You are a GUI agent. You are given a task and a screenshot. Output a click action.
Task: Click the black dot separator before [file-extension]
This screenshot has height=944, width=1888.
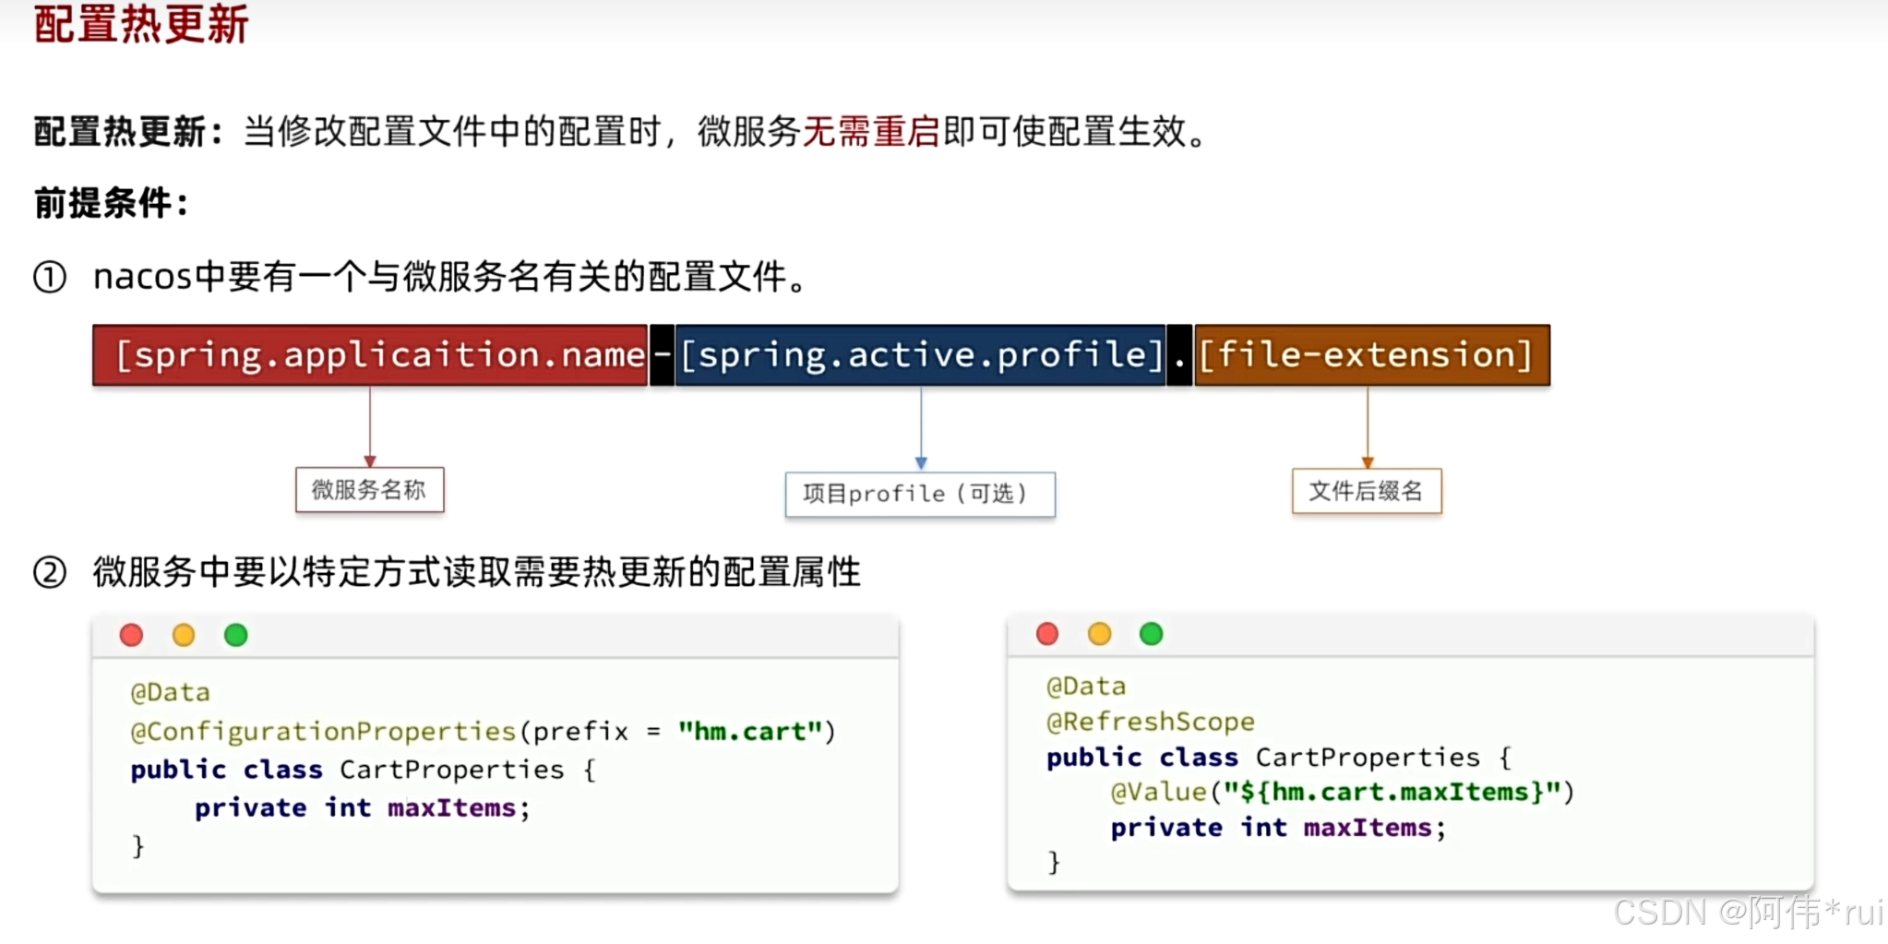(1180, 355)
